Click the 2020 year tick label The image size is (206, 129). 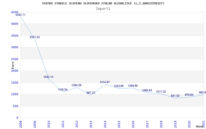[x=189, y=124]
